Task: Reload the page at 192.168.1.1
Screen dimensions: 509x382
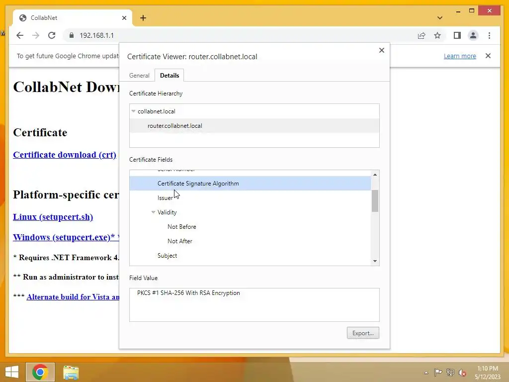Action: pos(52,35)
